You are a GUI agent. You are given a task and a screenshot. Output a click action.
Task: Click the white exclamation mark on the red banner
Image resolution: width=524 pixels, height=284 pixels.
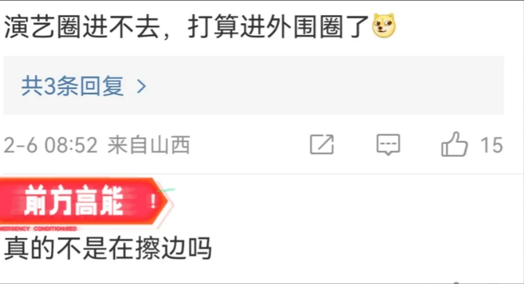pos(153,201)
